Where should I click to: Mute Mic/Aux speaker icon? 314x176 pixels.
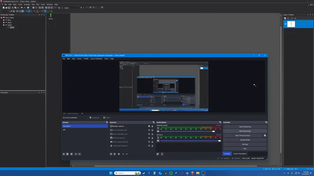158,141
